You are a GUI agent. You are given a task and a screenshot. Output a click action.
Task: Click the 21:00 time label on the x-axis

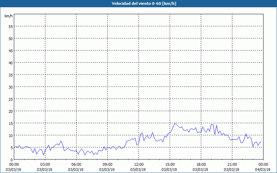point(232,165)
